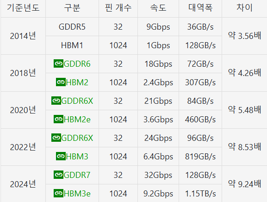This screenshot has height=202, width=267.
Task: Click the 속도 column header
Action: tap(158, 8)
